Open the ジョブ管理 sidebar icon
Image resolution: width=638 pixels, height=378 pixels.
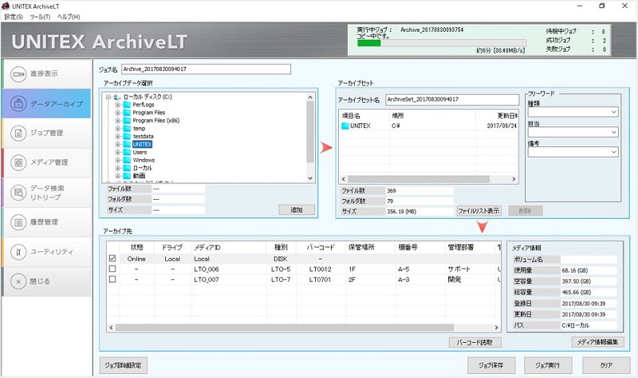click(x=18, y=133)
